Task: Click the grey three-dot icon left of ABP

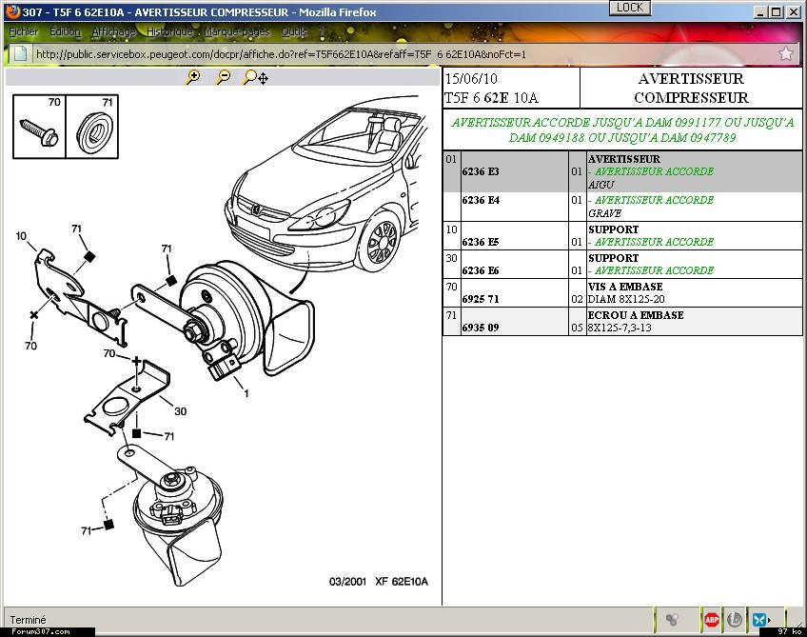Action: [672, 619]
